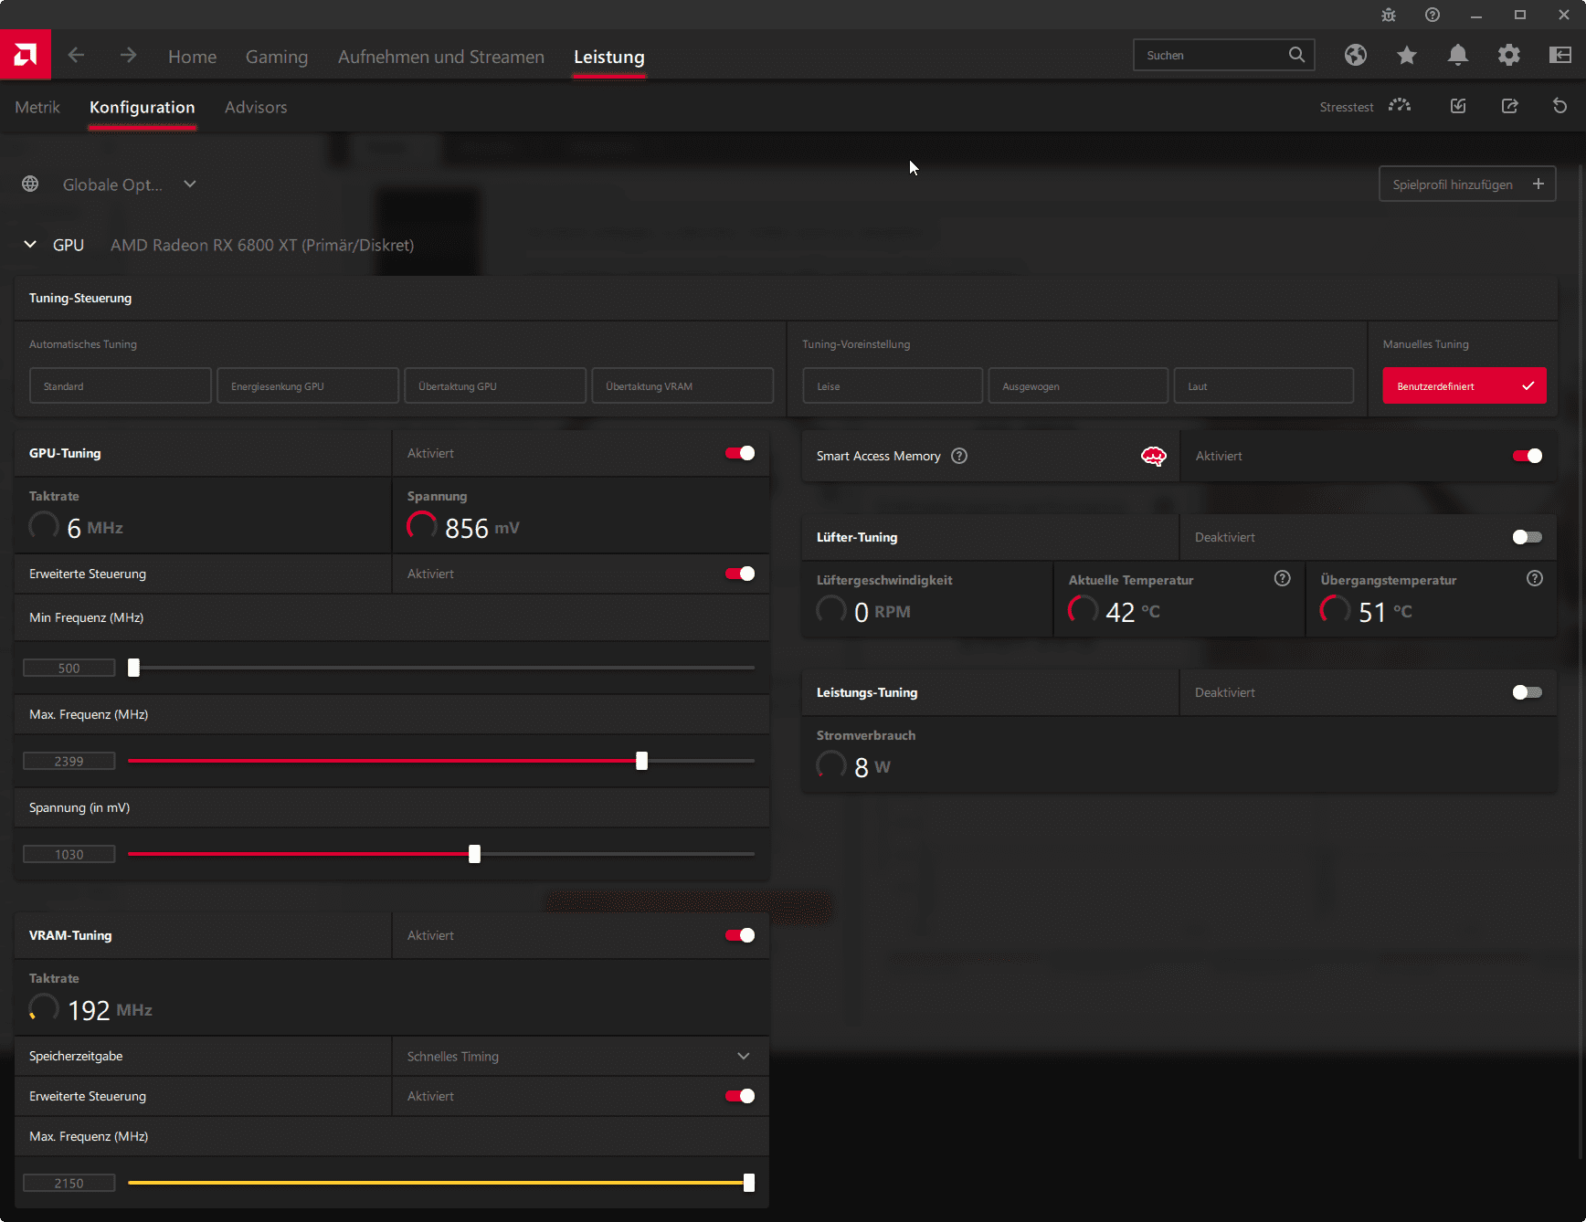Switch to the Metrik subtab
1586x1222 pixels.
[37, 107]
